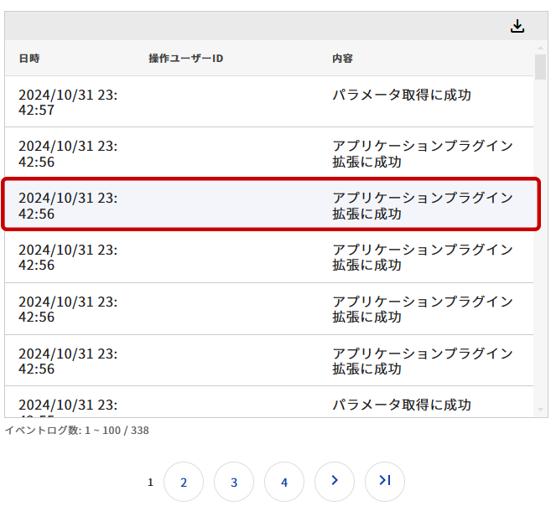Open page 2 of the event log
Image resolution: width=551 pixels, height=506 pixels.
[184, 482]
